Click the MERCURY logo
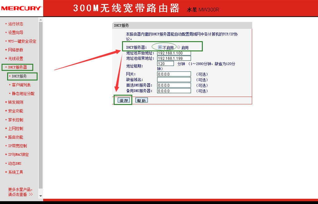Image resolution: width=318 pixels, height=204 pixels. point(21,8)
